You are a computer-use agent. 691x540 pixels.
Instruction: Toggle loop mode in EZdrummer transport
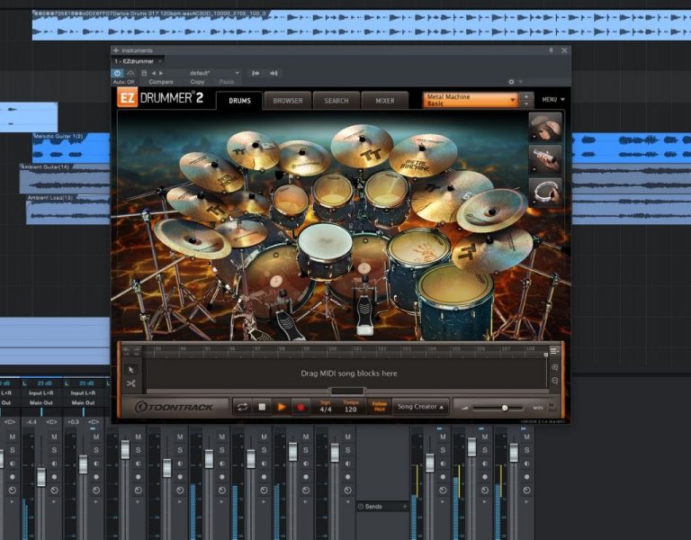click(242, 407)
